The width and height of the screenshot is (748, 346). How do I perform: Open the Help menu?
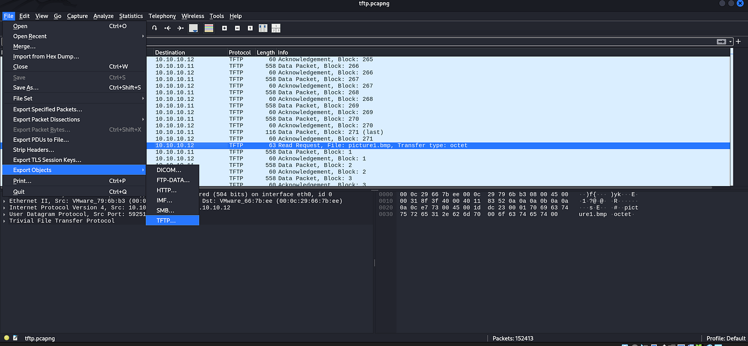point(236,16)
